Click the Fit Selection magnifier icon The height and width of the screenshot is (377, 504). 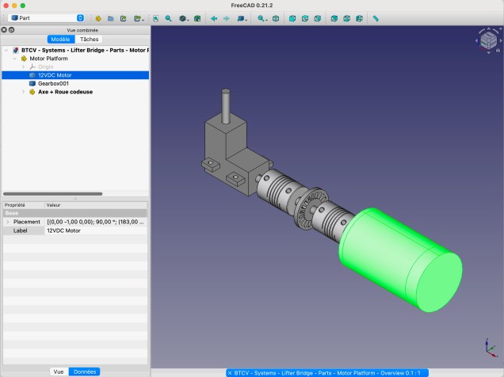[168, 17]
